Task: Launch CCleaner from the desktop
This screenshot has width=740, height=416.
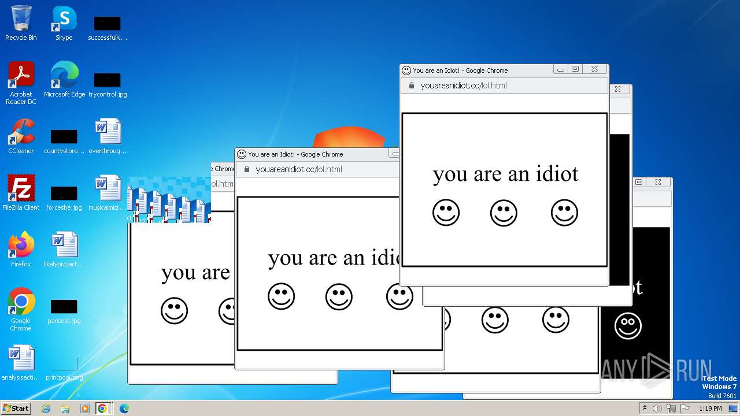Action: (21, 136)
